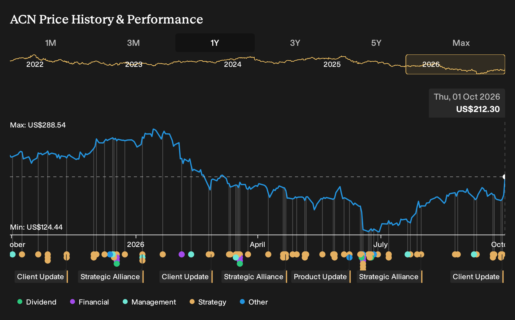Click the 'ACN Price History & Performance' heading

tap(107, 19)
